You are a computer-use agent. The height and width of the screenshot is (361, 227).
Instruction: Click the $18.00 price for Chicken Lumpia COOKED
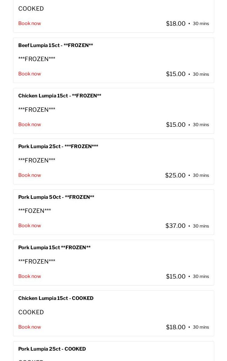click(x=176, y=327)
